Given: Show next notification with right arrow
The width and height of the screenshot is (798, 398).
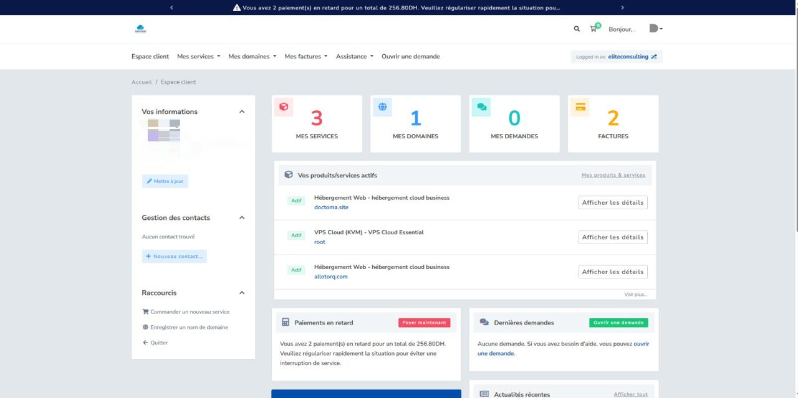Looking at the screenshot, I should 622,7.
